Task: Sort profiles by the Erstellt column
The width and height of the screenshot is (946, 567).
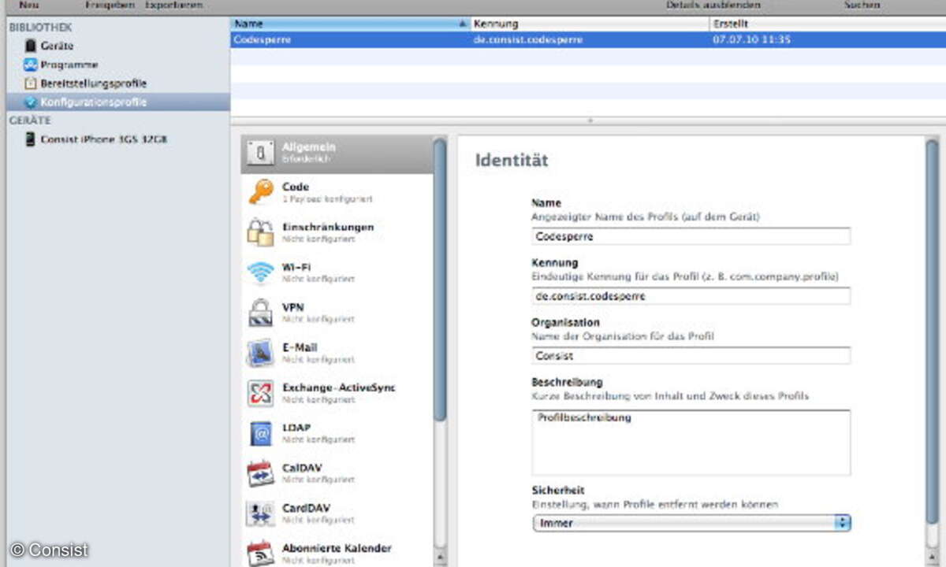Action: point(828,24)
